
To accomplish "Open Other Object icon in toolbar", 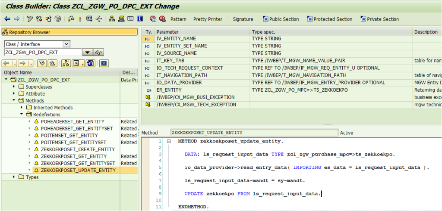I will point(48,19).
